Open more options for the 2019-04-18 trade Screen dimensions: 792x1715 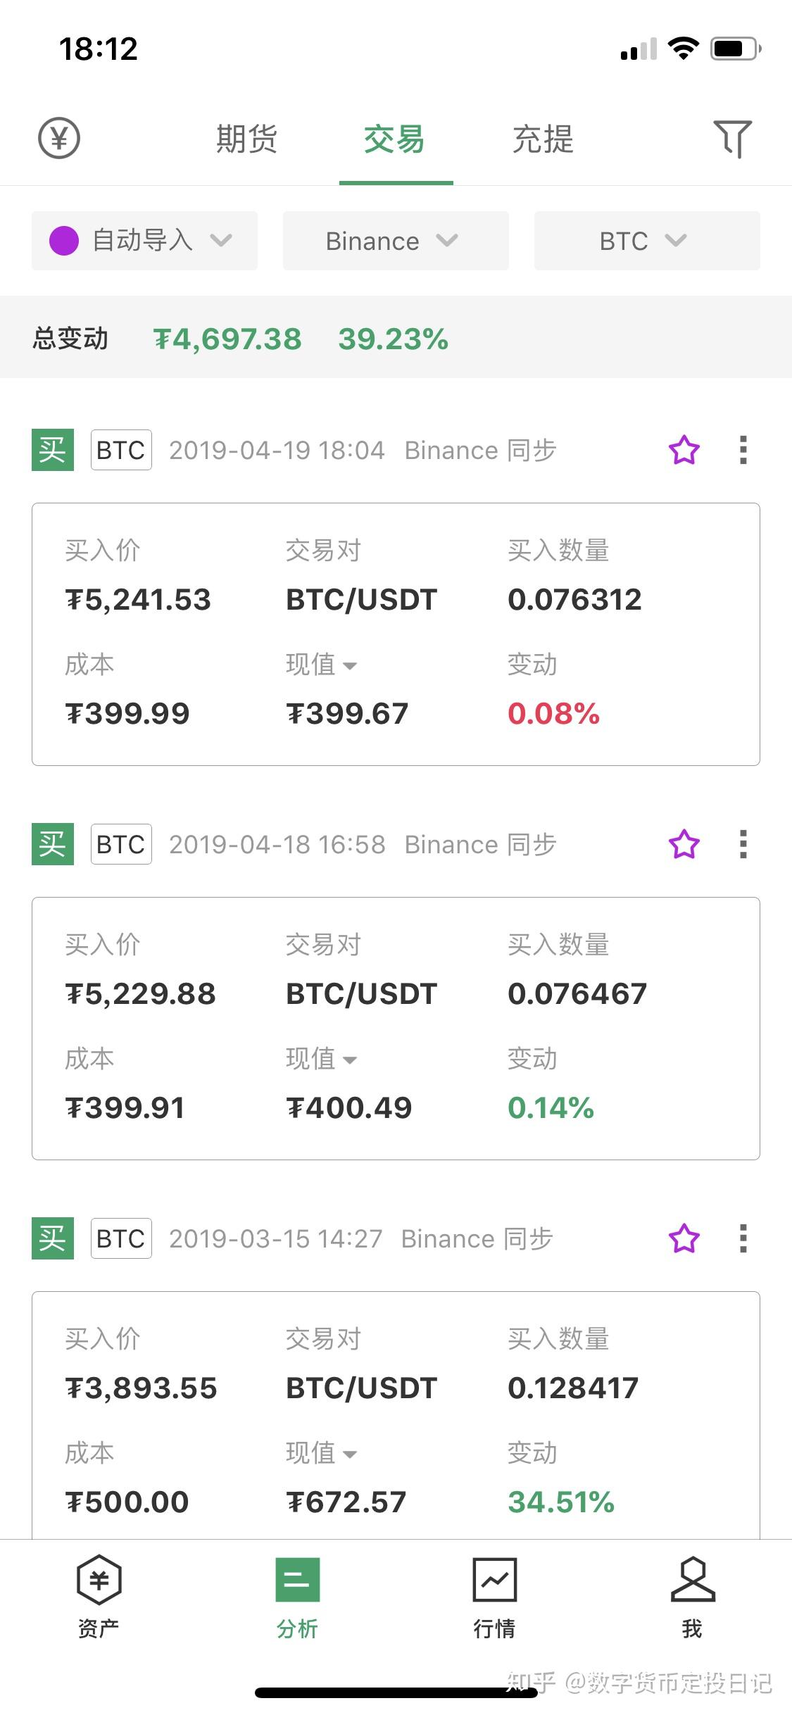(743, 844)
